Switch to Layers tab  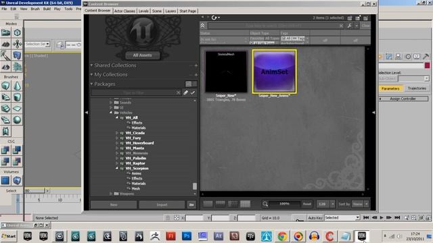(x=170, y=11)
